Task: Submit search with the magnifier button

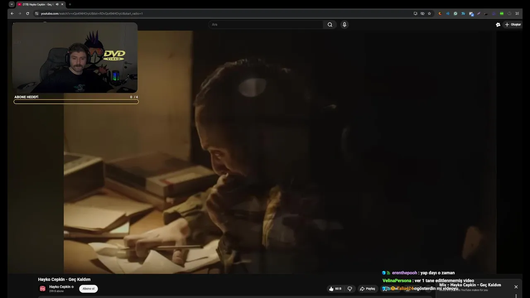Action: tap(330, 24)
